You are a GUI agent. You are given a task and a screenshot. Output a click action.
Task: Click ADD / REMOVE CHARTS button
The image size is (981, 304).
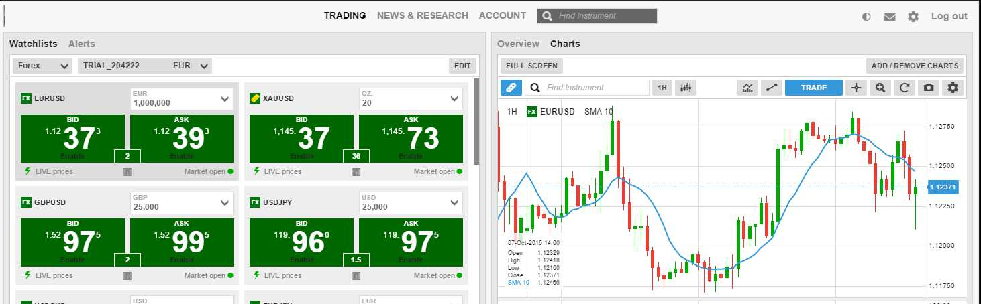915,66
